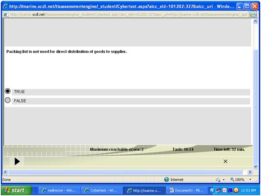Click the page icon beside the address

tap(6, 15)
